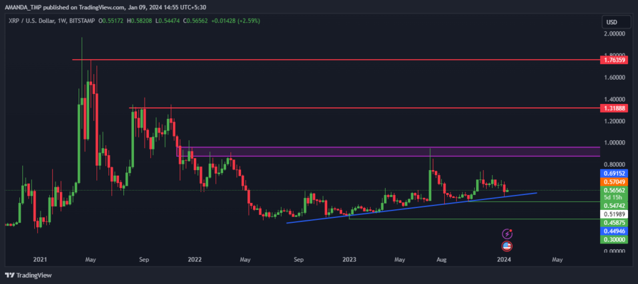Click the purple lightning event icon
Screen dimensions: 638x284
[x=507, y=234]
